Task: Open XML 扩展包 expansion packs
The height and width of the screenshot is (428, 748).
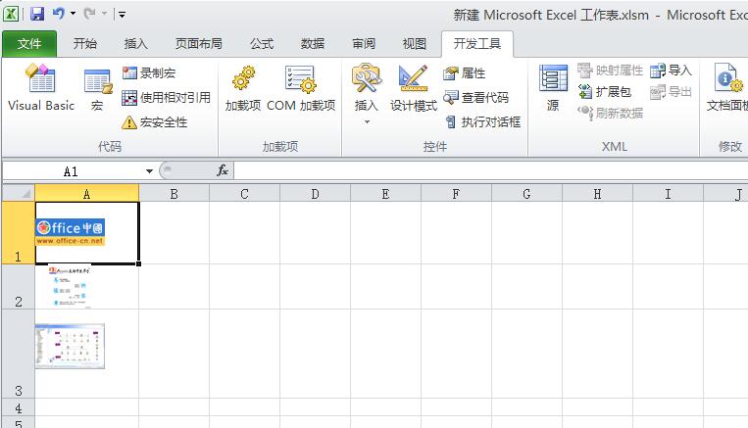Action: 605,91
